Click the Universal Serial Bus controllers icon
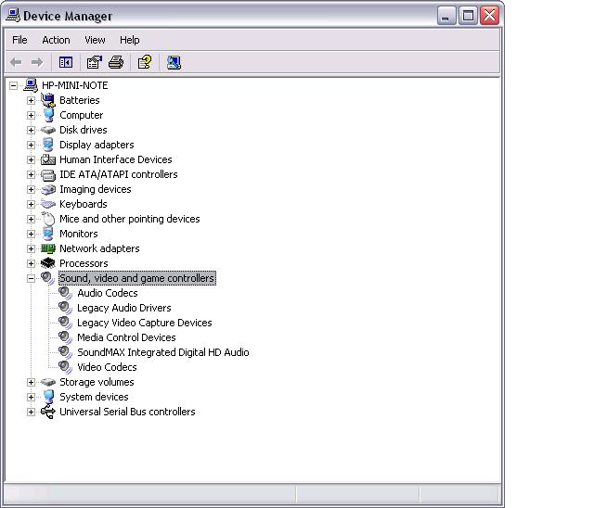The width and height of the screenshot is (594, 508). [48, 412]
